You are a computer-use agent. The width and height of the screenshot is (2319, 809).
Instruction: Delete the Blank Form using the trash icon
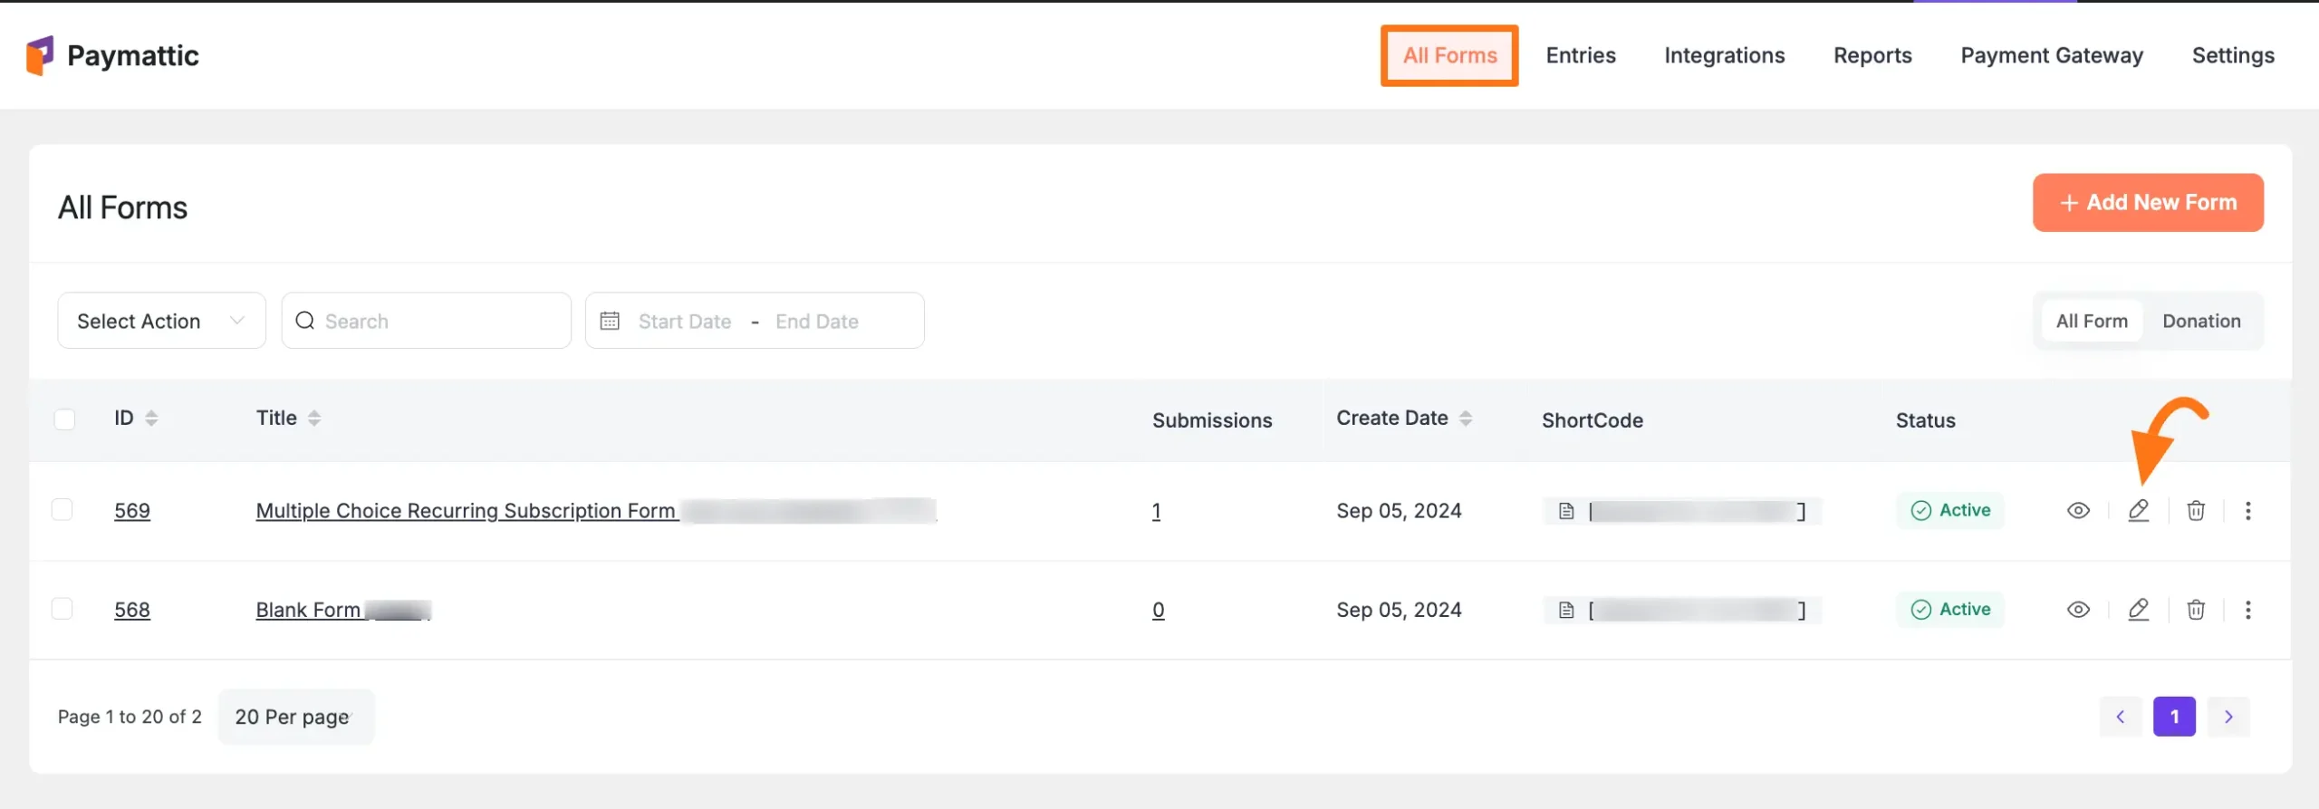[2196, 610]
